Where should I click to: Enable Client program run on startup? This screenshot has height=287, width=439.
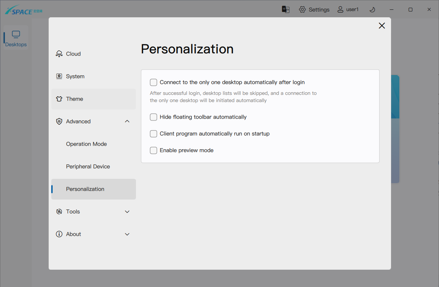tap(154, 134)
